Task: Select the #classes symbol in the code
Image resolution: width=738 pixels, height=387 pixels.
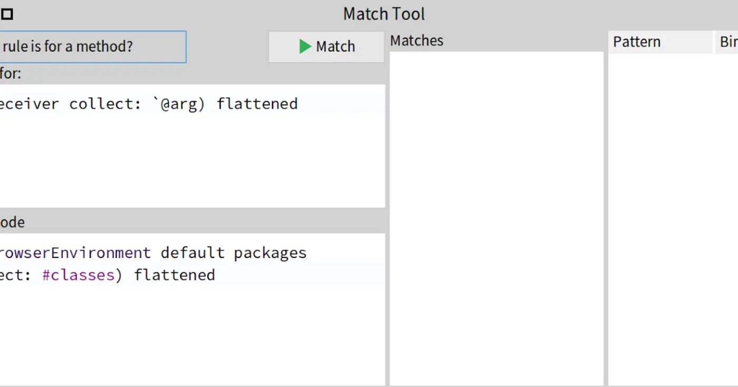Action: pyautogui.click(x=78, y=274)
